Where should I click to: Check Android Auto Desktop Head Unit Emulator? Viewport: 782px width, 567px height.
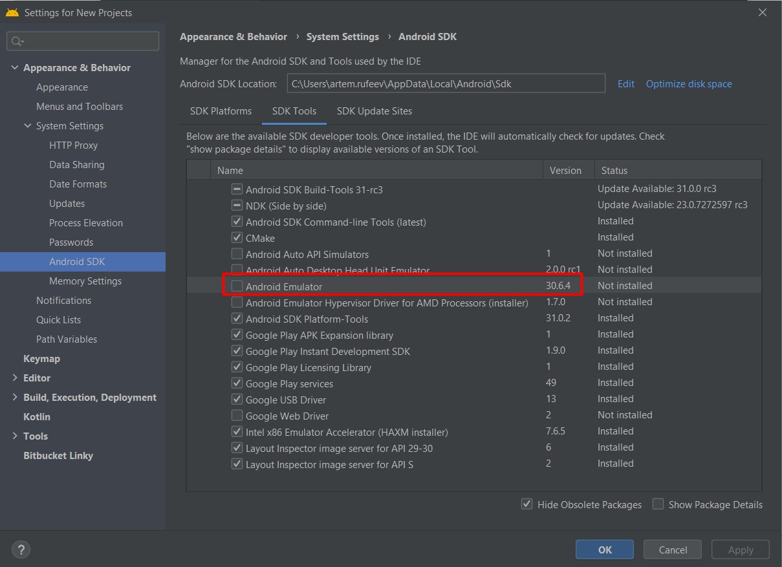click(237, 270)
